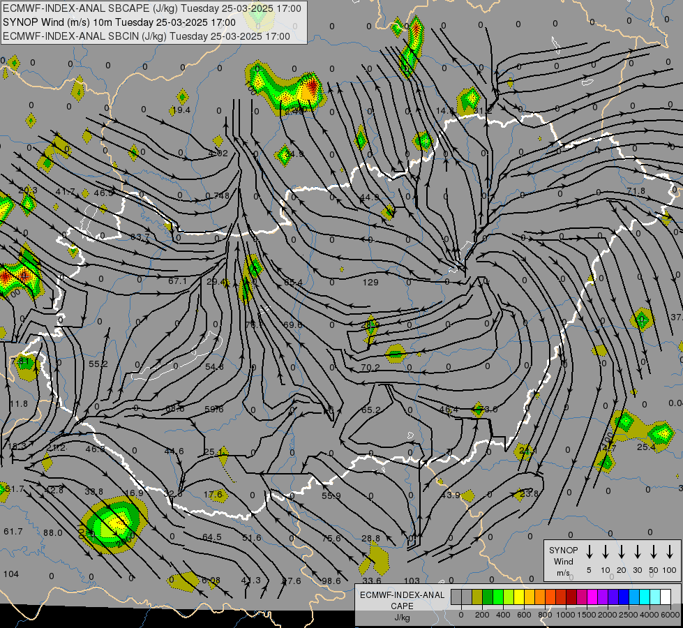
Task: Select the pure yellow CAPE legend swatch
Action: (519, 597)
